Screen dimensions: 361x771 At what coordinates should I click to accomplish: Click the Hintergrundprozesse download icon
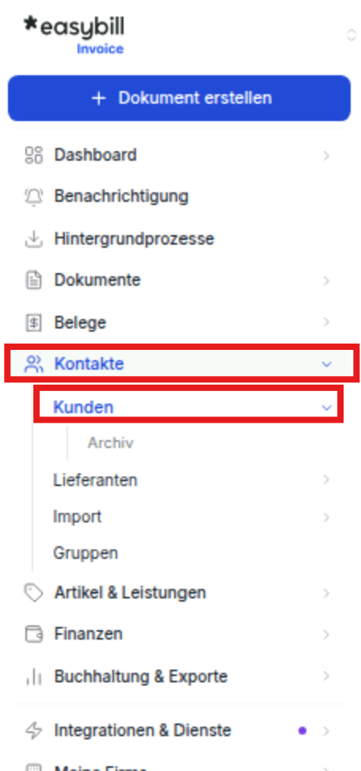pos(33,239)
